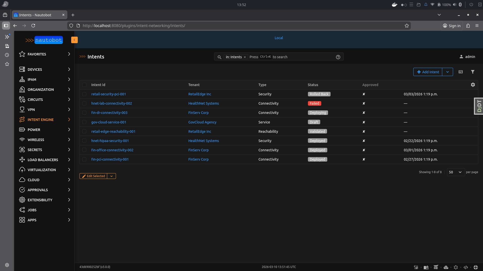Open the Add Intent dropdown arrow
This screenshot has height=271, width=483.
(x=448, y=72)
